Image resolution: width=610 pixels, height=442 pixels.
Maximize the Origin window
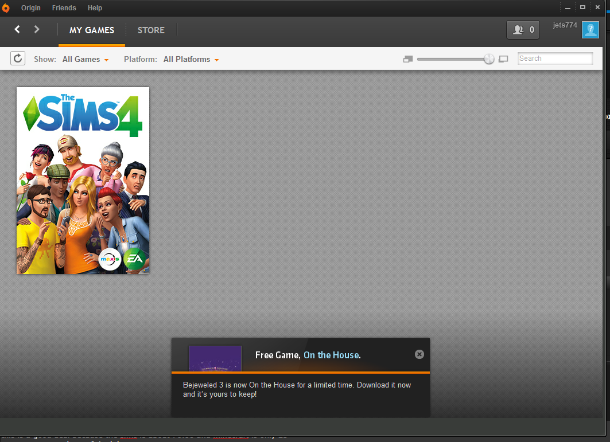583,7
